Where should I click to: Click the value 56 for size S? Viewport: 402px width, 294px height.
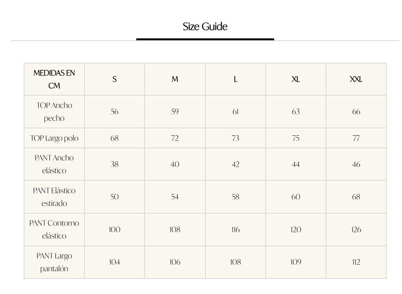[x=114, y=112]
